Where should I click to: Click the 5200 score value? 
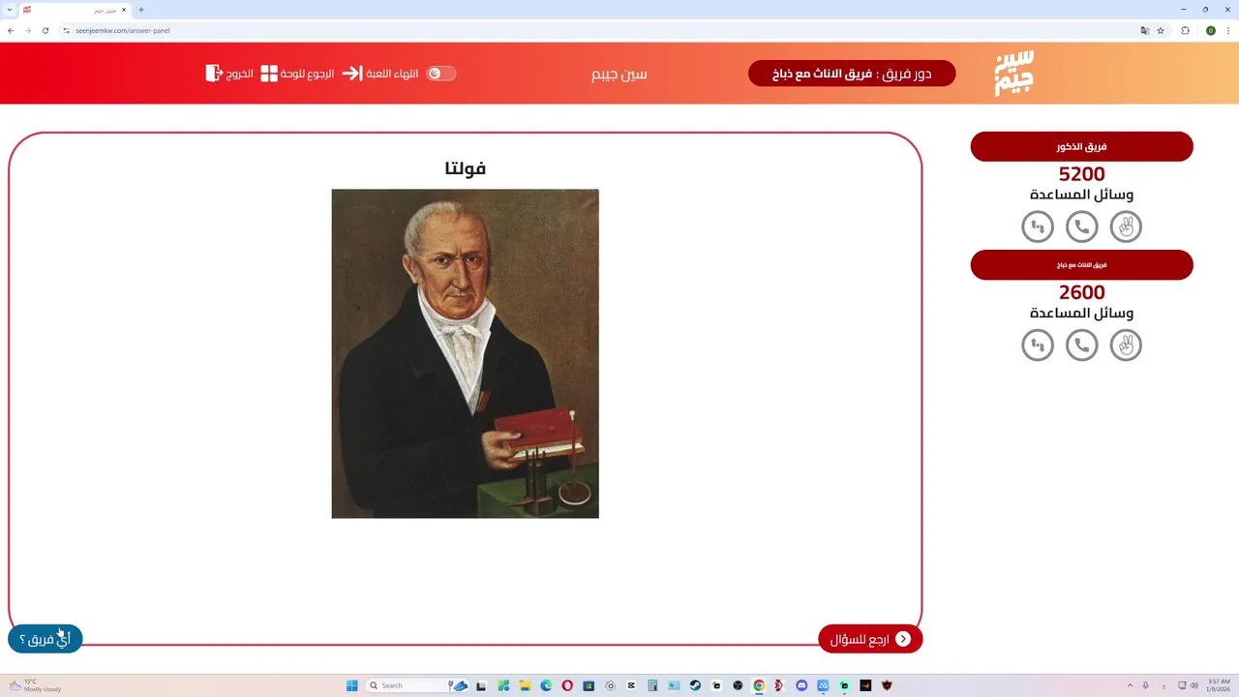click(x=1081, y=174)
